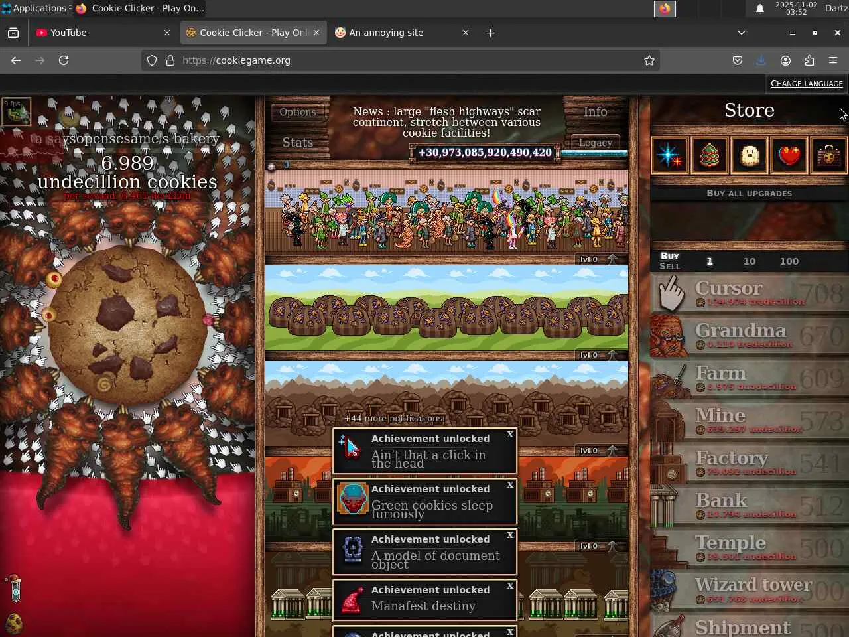The width and height of the screenshot is (849, 637).
Task: Reload the Cookie Clicker page
Action: pyautogui.click(x=64, y=60)
